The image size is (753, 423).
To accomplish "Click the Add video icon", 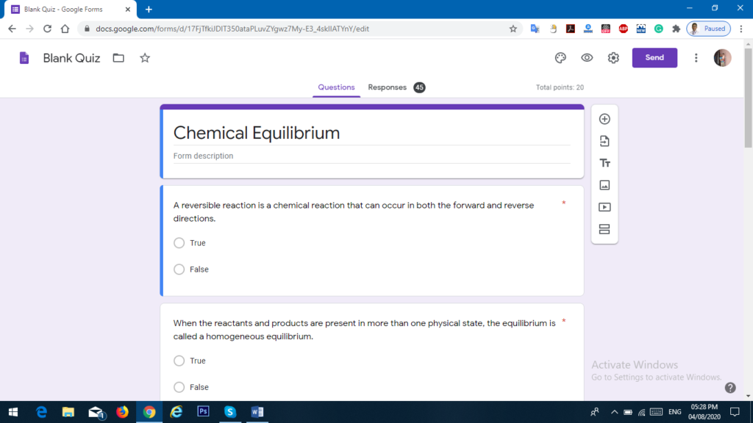I will coord(604,207).
